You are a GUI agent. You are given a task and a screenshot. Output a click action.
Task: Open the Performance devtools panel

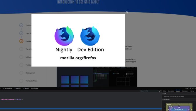pos(7,89)
